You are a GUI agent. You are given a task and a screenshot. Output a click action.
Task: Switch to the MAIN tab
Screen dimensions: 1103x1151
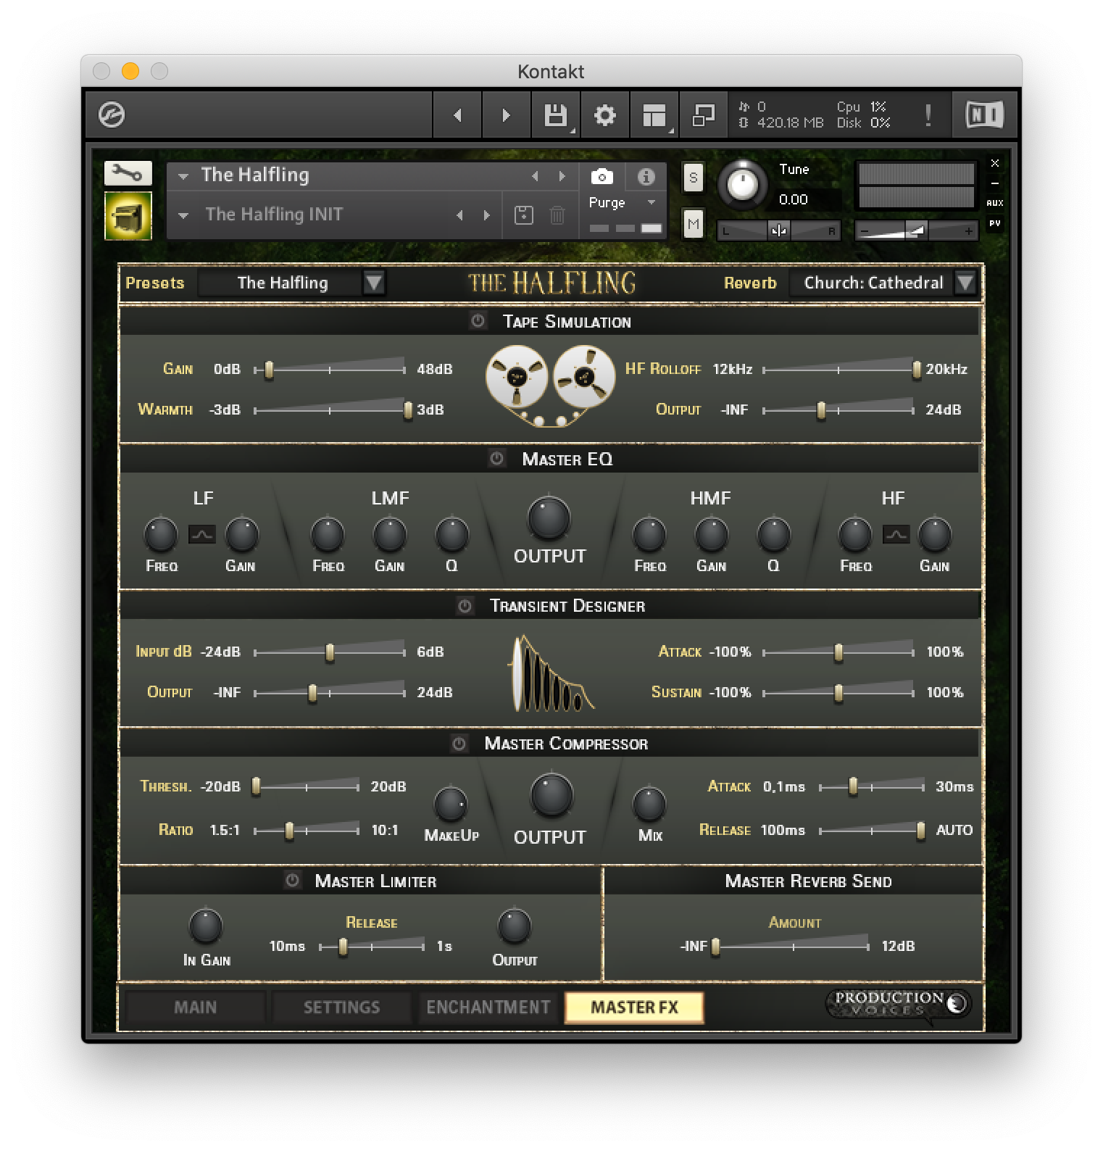195,1007
